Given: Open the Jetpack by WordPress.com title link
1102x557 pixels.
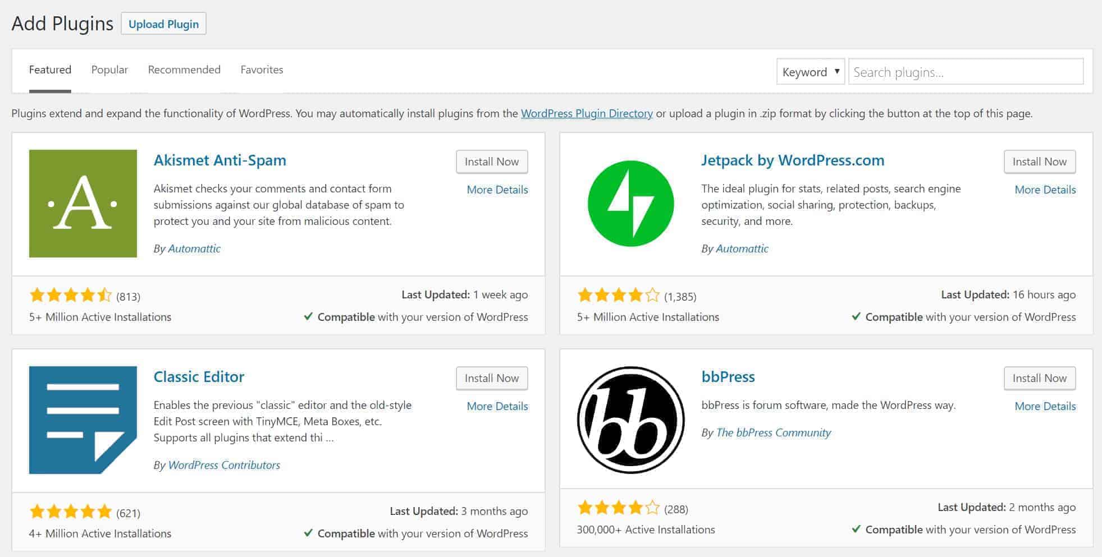Looking at the screenshot, I should pos(793,160).
